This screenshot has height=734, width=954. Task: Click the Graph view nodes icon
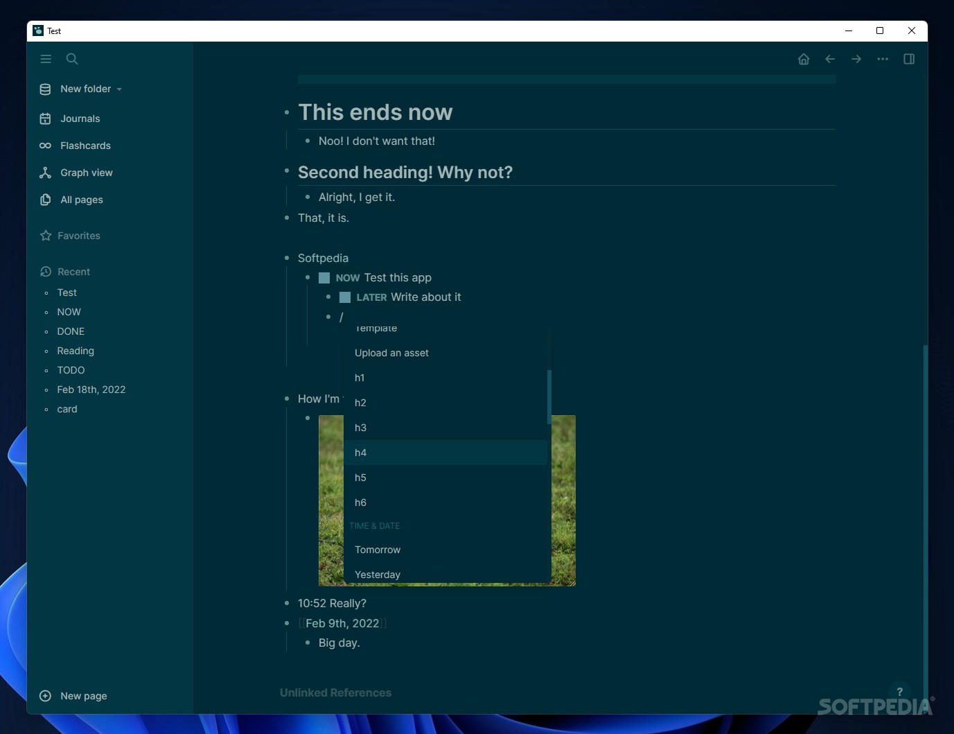pyautogui.click(x=46, y=173)
